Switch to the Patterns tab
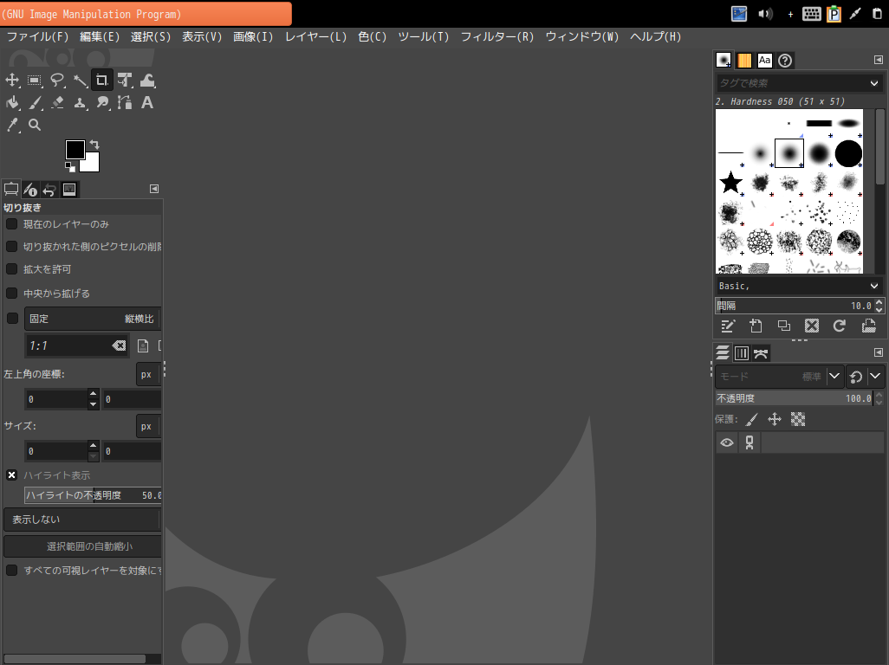The height and width of the screenshot is (665, 889). 743,60
